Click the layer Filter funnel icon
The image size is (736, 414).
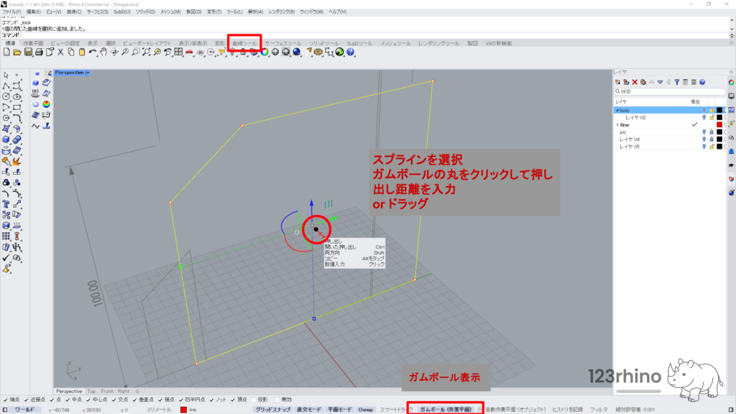(x=677, y=82)
